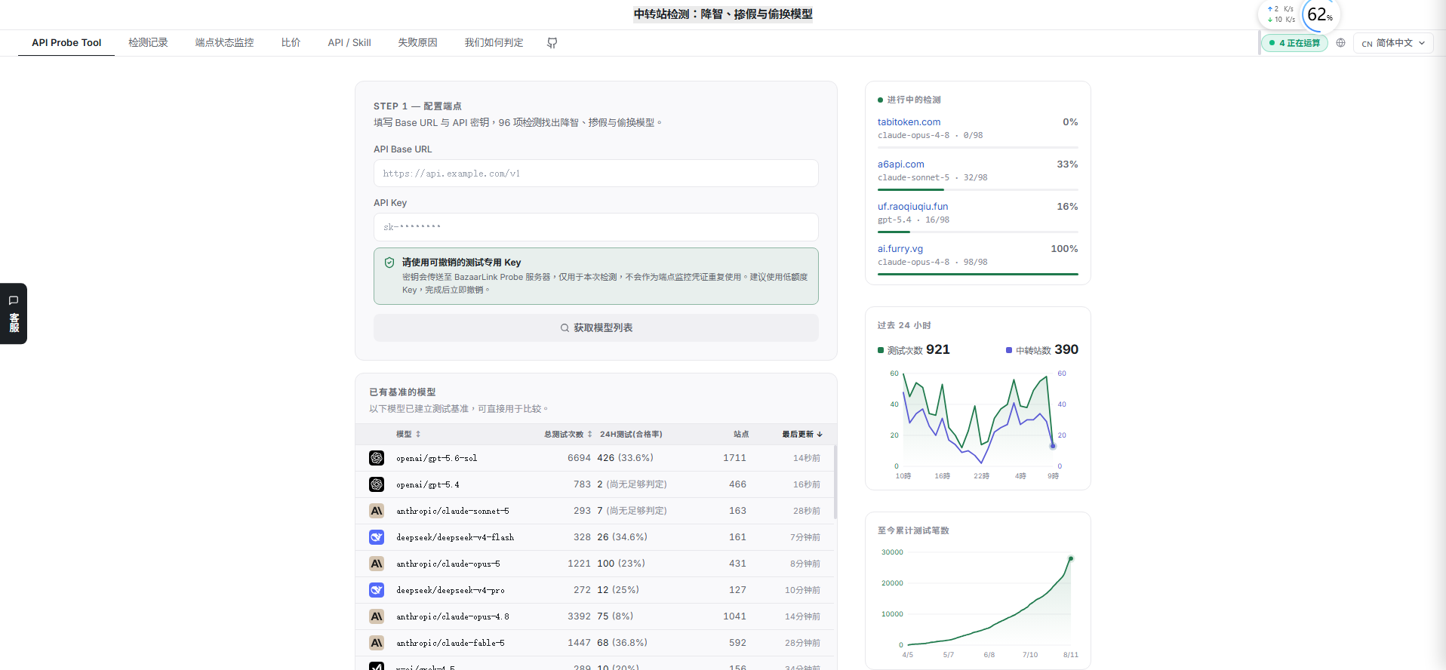Viewport: 1446px width, 670px height.
Task: Click the OpenAI logo beside openai/gpt-5.6-sol
Action: pos(377,458)
